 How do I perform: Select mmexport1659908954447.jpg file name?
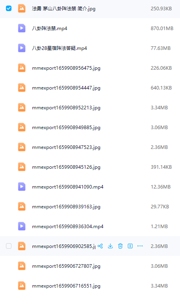pos(66,88)
